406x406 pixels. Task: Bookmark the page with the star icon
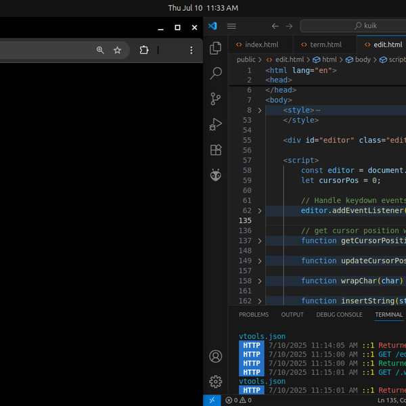[x=117, y=50]
